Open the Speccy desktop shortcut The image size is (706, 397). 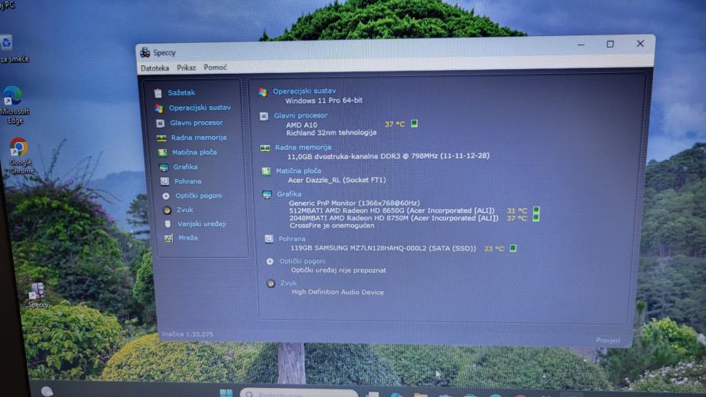click(38, 296)
